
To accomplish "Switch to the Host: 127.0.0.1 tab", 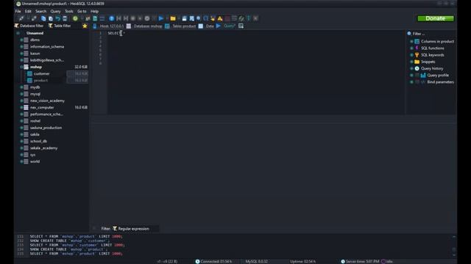I will point(108,26).
